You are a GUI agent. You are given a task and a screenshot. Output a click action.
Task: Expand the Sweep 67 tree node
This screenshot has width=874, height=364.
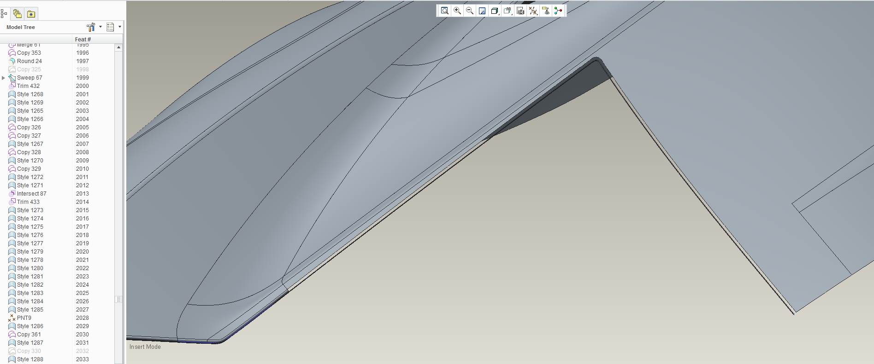(4, 78)
